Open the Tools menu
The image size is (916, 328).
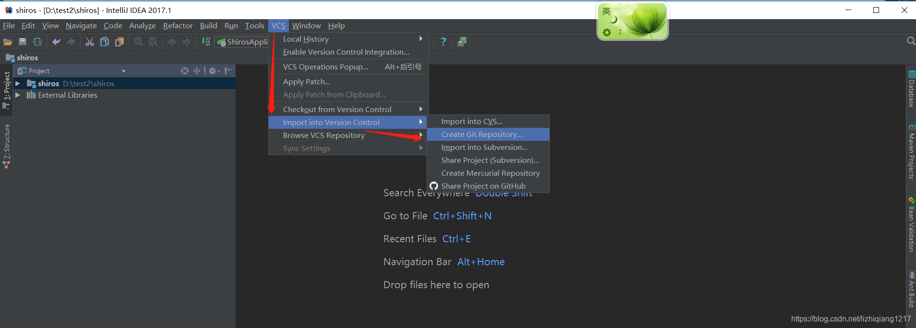tap(255, 25)
